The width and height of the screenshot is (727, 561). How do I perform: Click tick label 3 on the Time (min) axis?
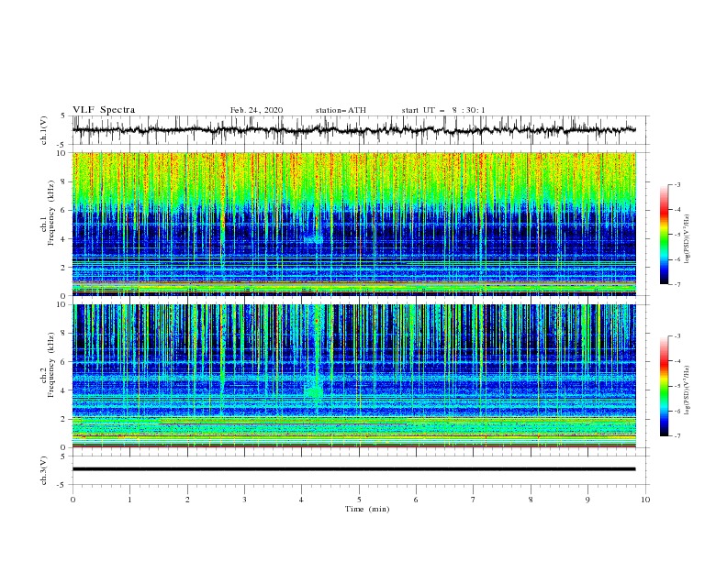(x=244, y=500)
